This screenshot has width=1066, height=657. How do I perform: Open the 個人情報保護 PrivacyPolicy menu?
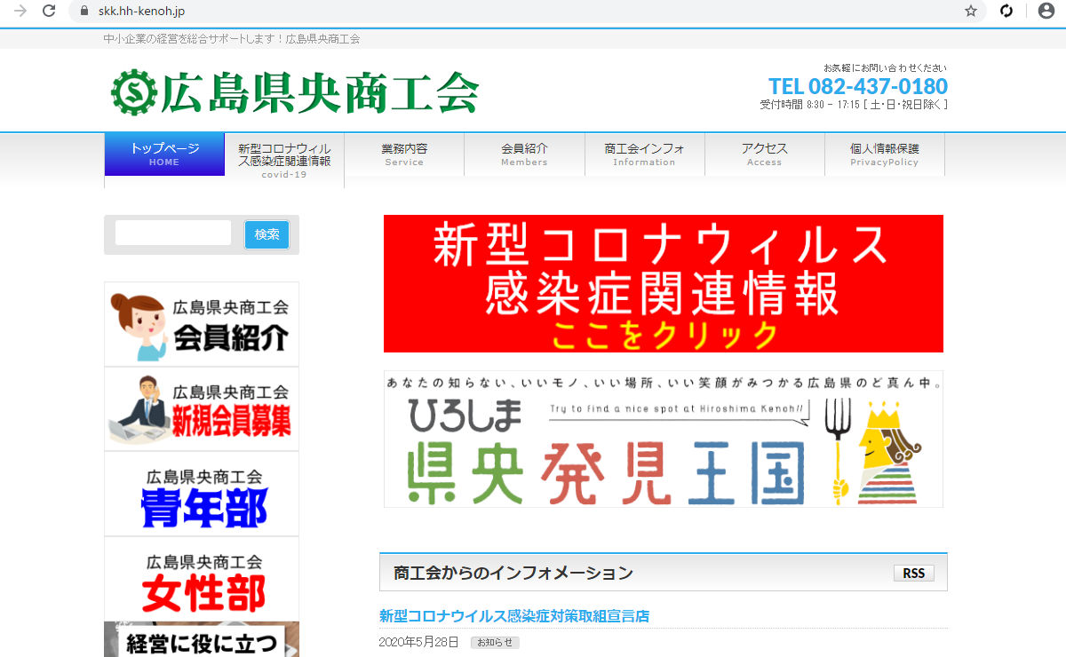pyautogui.click(x=884, y=154)
